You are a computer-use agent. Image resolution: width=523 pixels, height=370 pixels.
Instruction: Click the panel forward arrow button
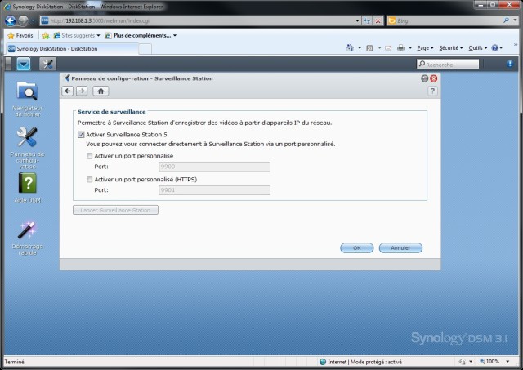tap(82, 91)
